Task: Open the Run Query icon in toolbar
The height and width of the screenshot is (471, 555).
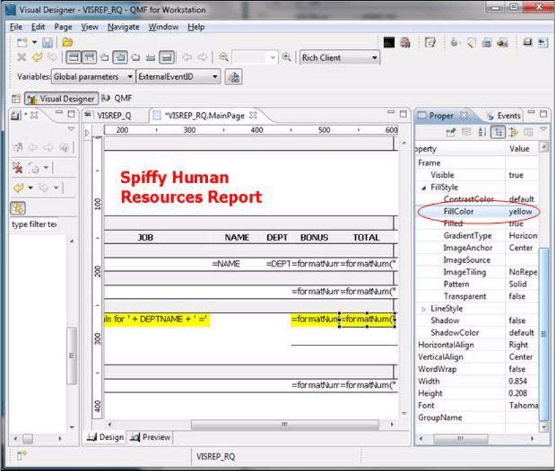Action: [x=404, y=44]
